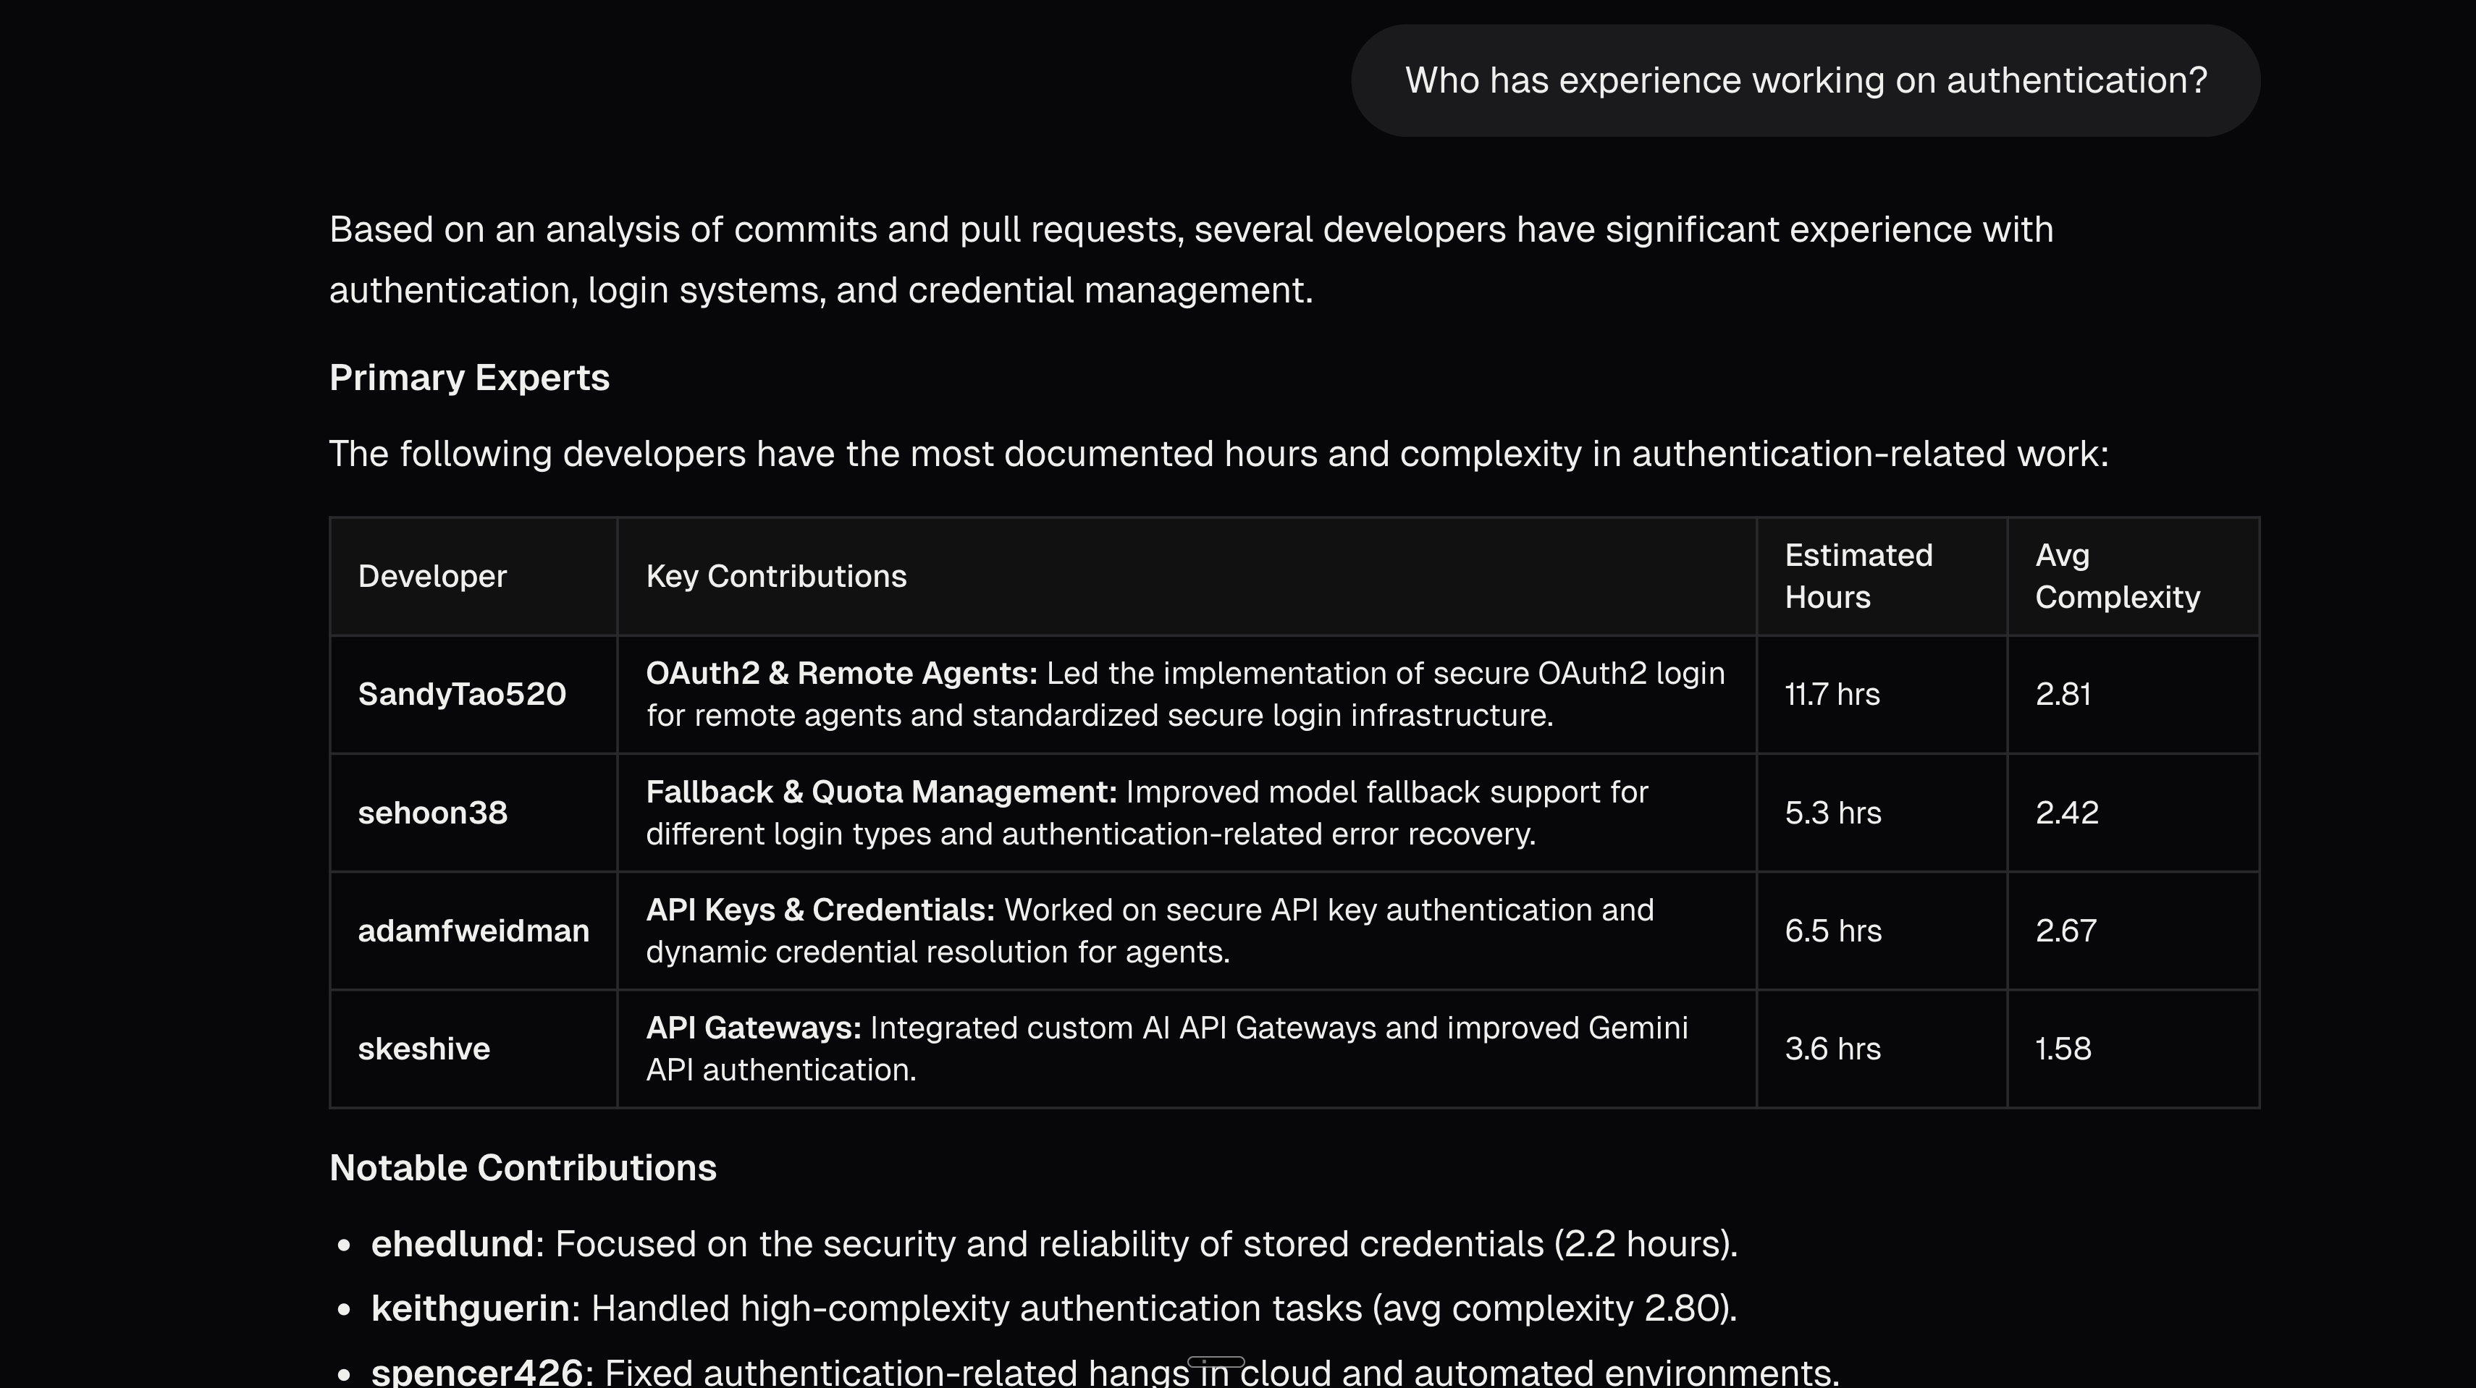
Task: Click the Fallback & Quota Management bold text
Action: click(880, 792)
